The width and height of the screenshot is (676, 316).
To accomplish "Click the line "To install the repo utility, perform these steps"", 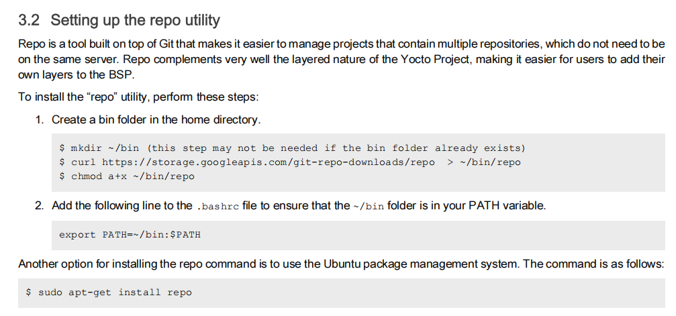I will click(138, 97).
